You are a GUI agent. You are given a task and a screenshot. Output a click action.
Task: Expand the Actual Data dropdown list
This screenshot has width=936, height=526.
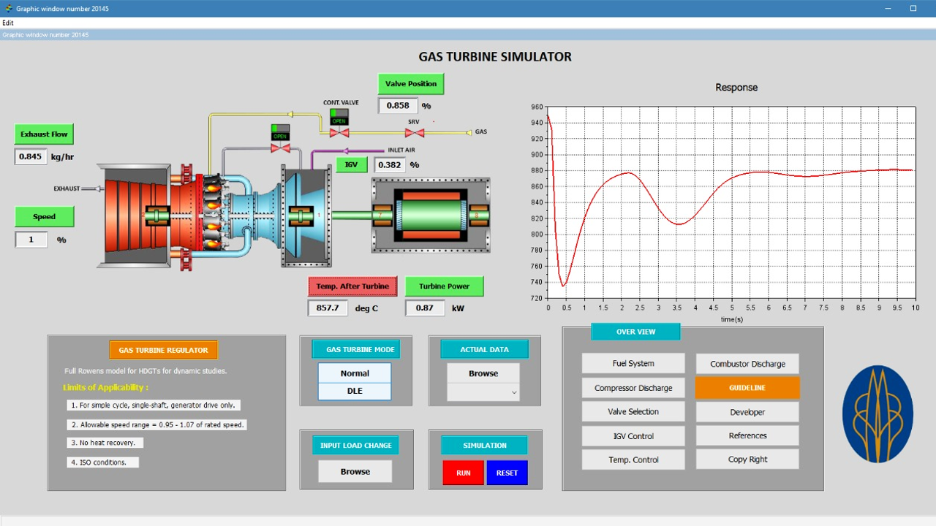point(483,392)
